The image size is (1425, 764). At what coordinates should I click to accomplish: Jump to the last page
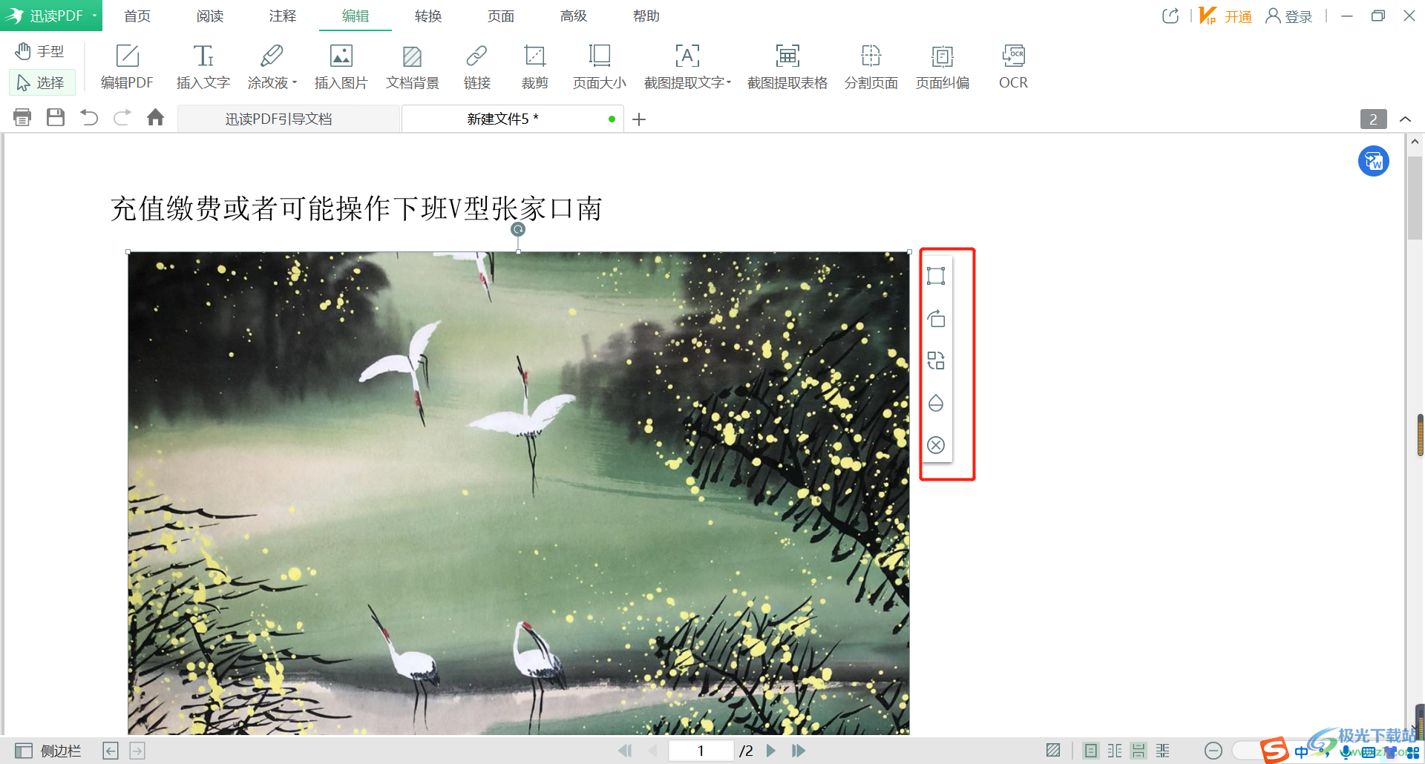tap(799, 751)
